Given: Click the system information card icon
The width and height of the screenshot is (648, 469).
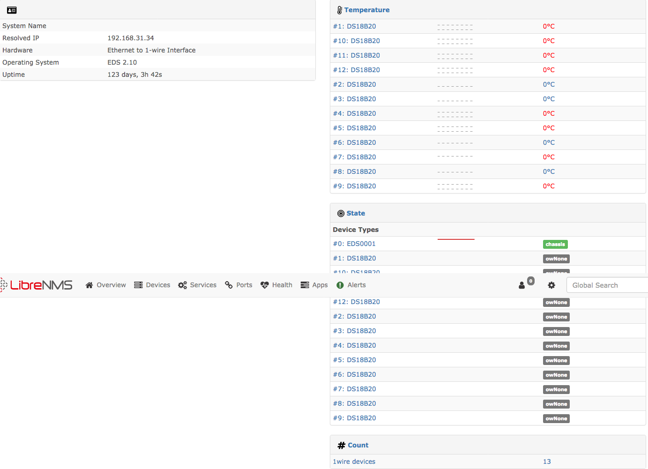Looking at the screenshot, I should 11,10.
